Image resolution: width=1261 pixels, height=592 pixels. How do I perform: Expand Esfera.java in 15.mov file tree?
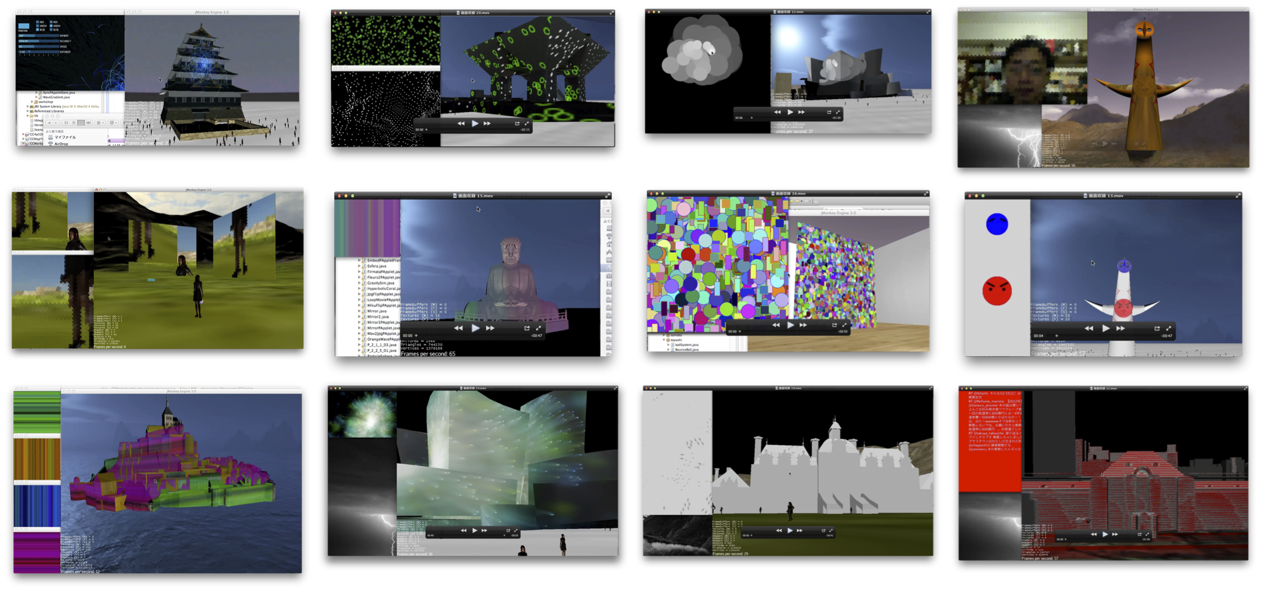coord(360,266)
